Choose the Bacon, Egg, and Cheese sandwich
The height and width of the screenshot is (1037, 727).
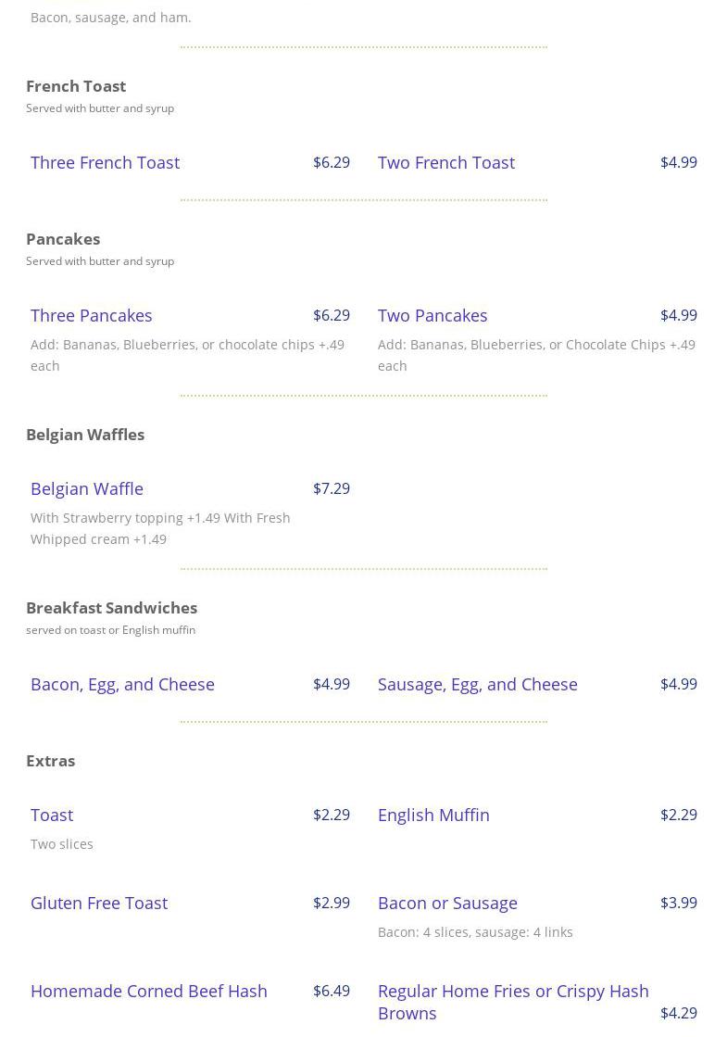click(122, 684)
